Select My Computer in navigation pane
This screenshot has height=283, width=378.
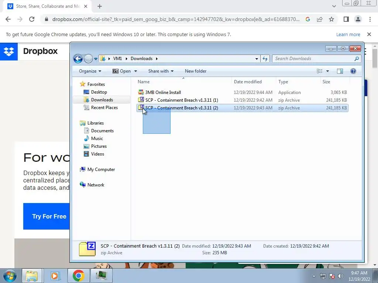[101, 170]
